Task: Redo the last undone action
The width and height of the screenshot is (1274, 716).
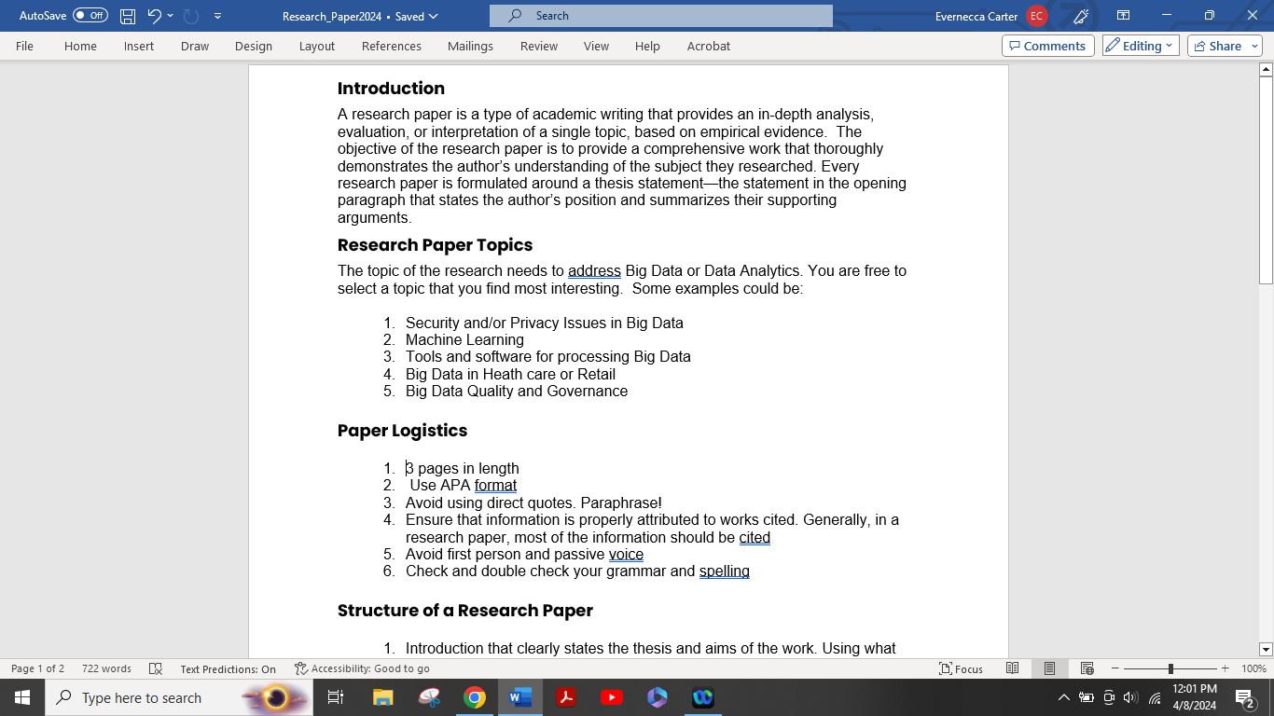Action: click(x=191, y=16)
